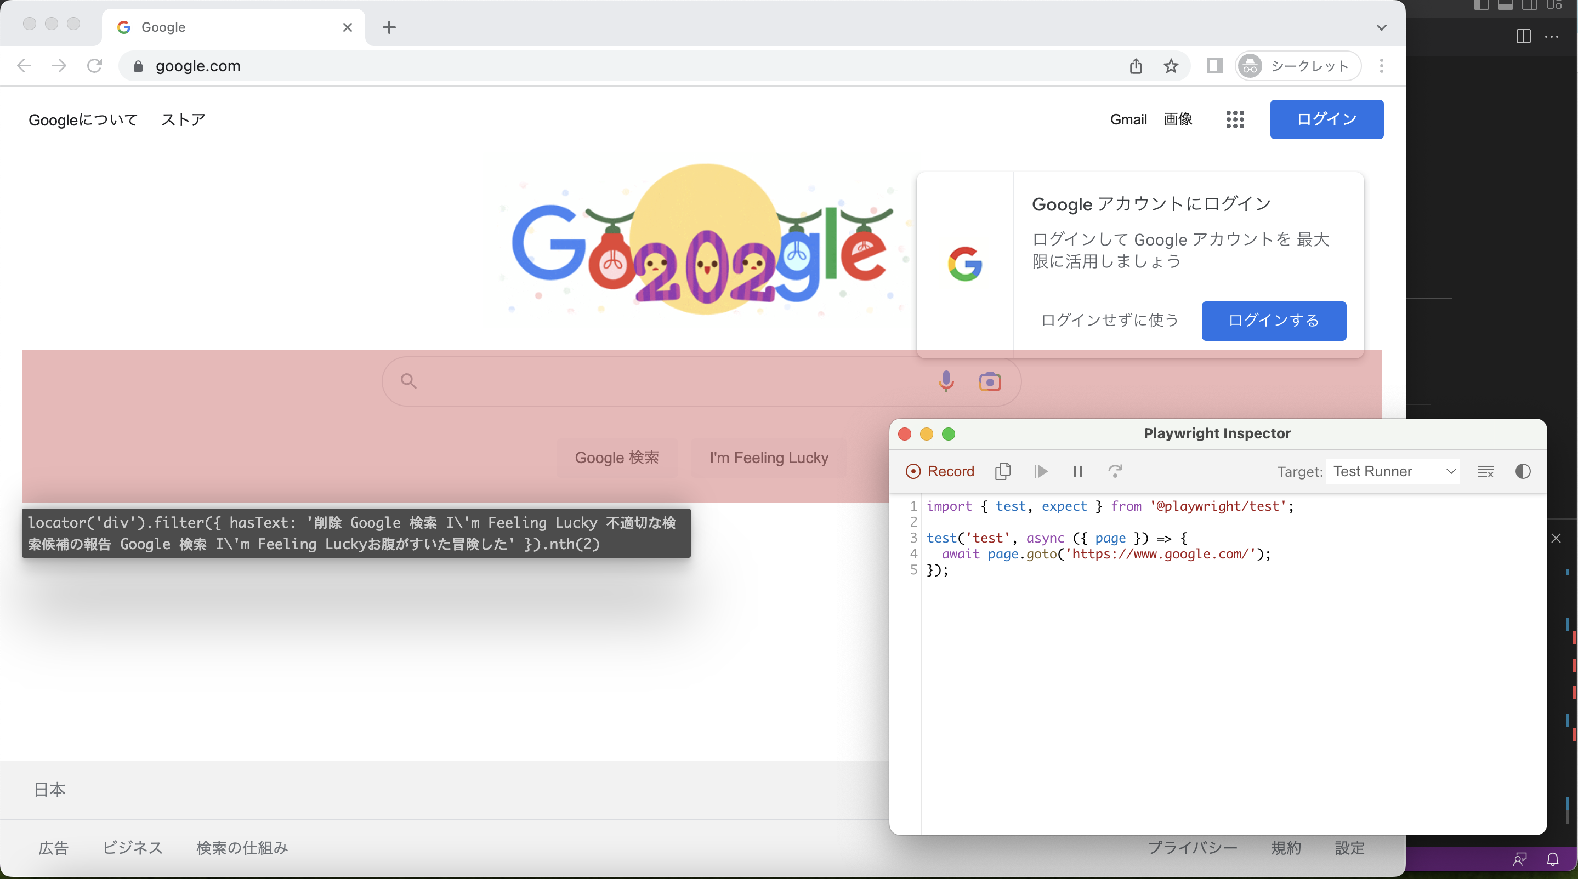Click the blue ログイン button in header
The image size is (1578, 879).
1326,119
